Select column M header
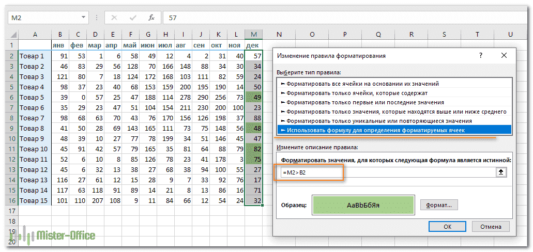 253,34
